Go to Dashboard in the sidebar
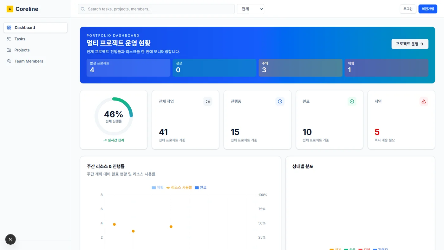Screen dimensions: 444x250 pos(36,28)
